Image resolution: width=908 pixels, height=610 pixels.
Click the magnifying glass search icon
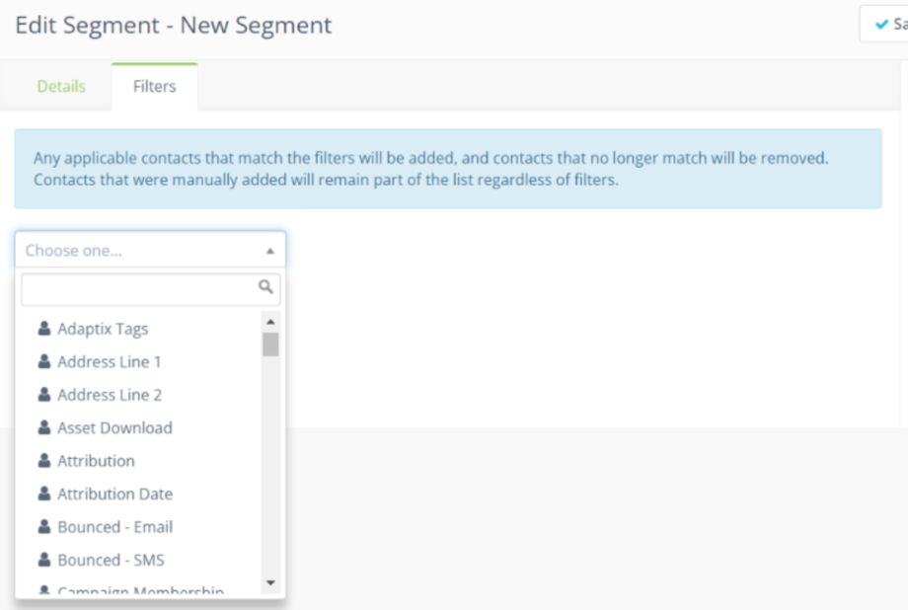click(x=265, y=289)
